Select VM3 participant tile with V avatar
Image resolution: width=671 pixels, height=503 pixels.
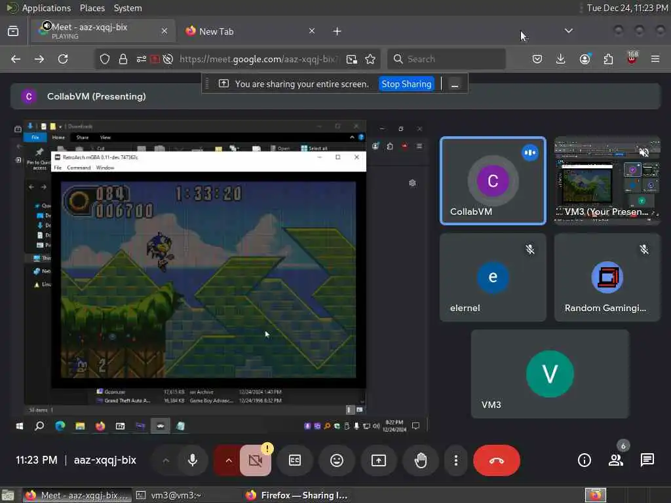(x=550, y=374)
